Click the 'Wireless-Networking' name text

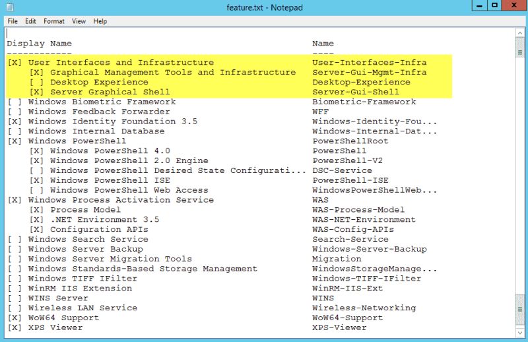[x=364, y=308]
